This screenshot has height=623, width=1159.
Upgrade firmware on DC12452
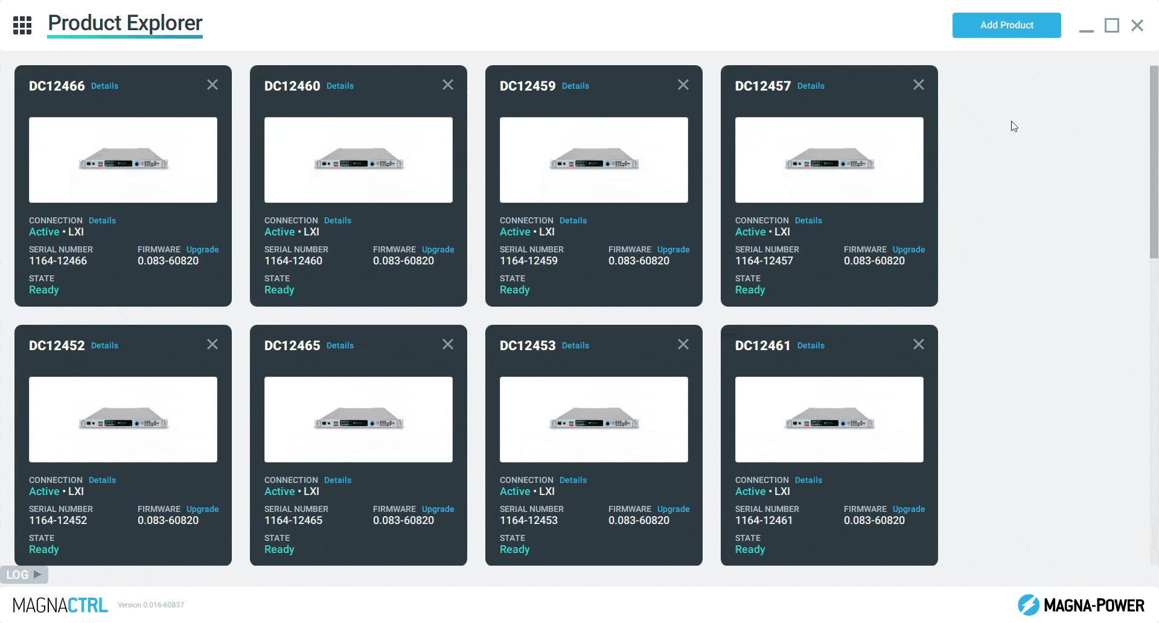202,510
